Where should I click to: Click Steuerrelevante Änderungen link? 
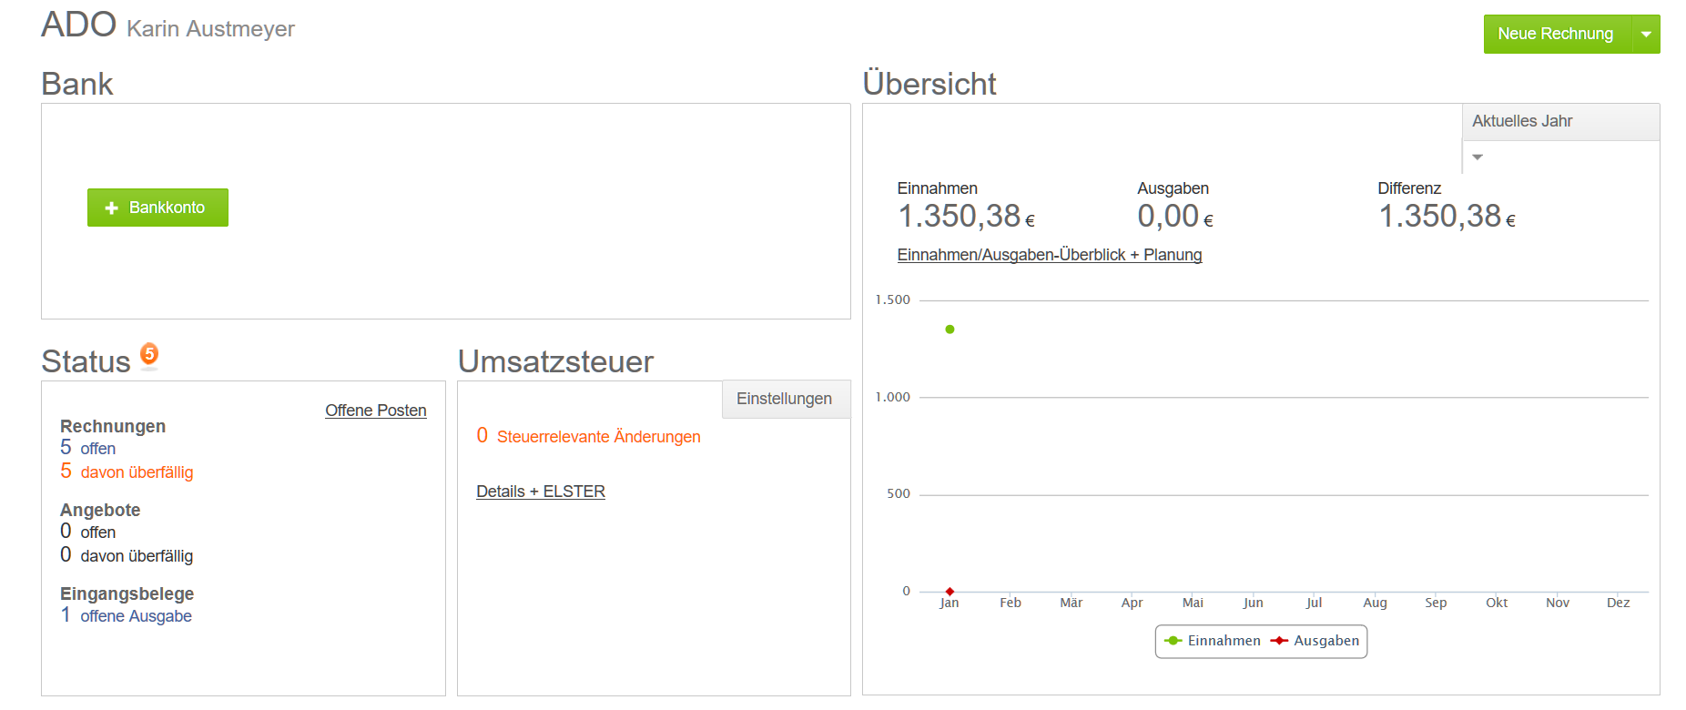click(x=598, y=437)
